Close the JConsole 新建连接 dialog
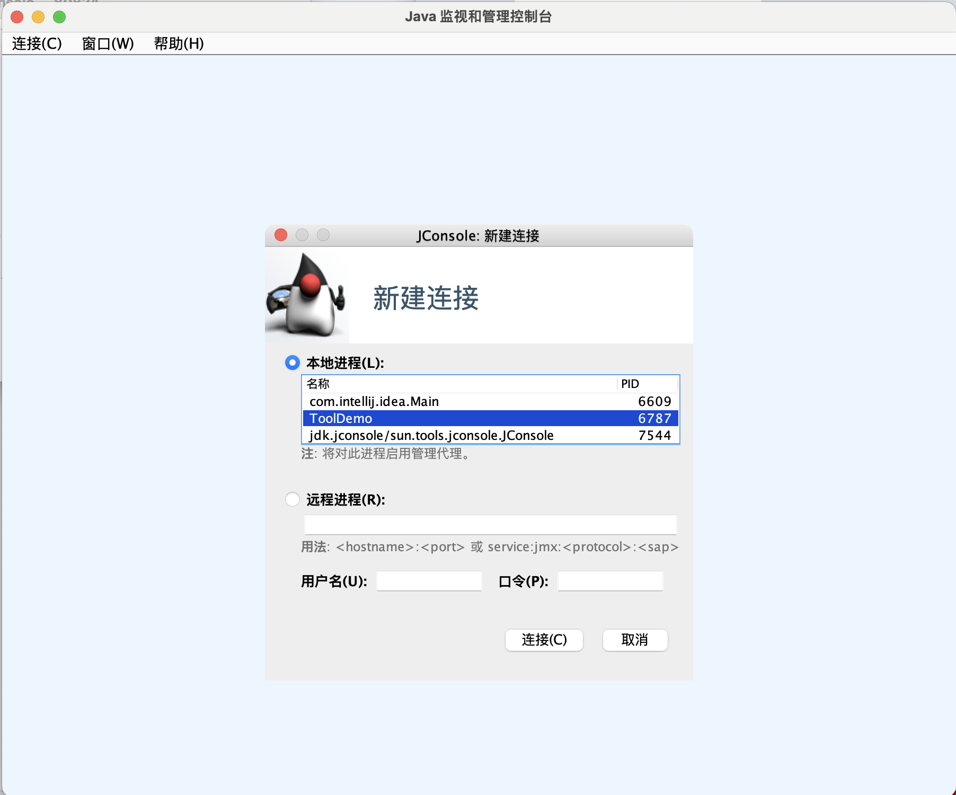 [x=281, y=235]
